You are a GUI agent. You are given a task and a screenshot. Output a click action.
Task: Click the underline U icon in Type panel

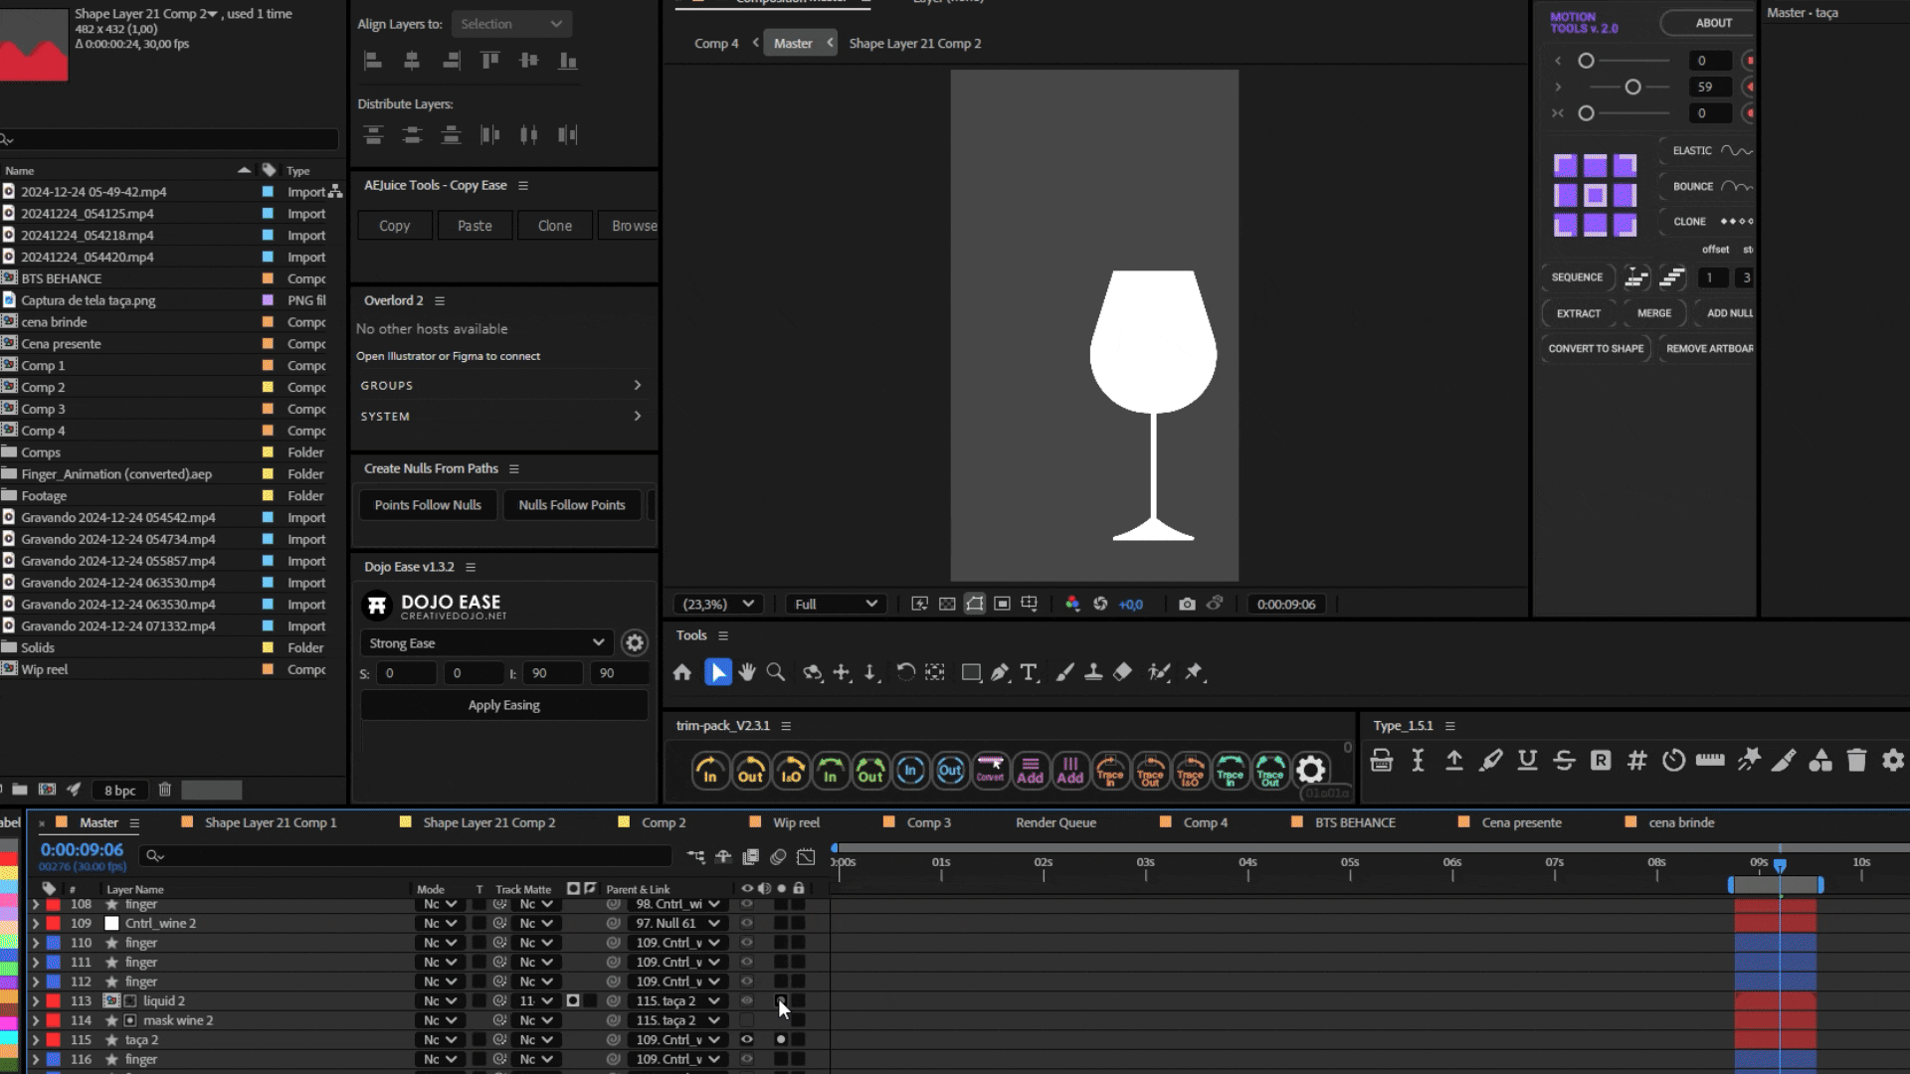point(1527,761)
